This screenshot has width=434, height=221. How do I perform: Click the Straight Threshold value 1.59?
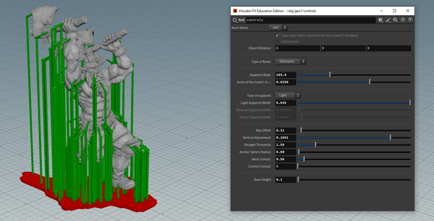(286, 145)
